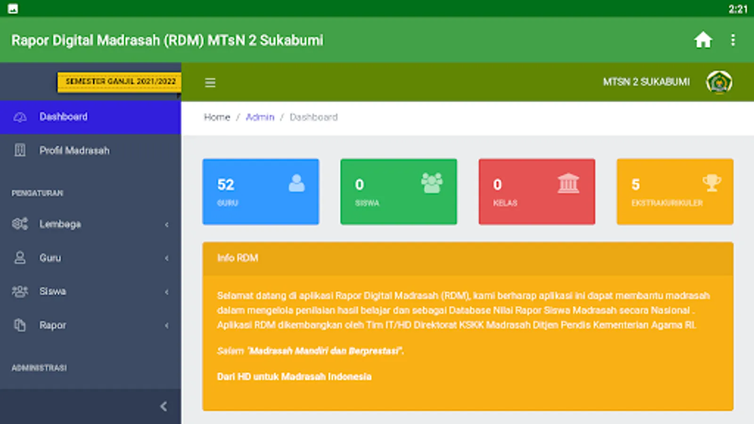Click the trophy icon on Ekstrakurikuler card
The height and width of the screenshot is (424, 754).
click(712, 183)
